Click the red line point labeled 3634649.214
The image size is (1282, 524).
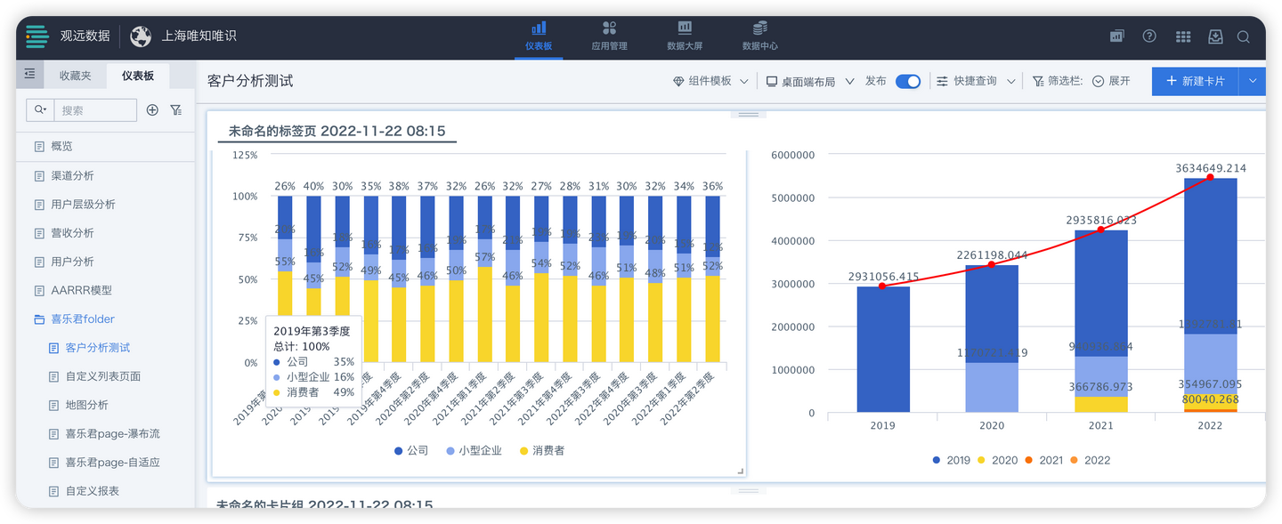[x=1210, y=177]
